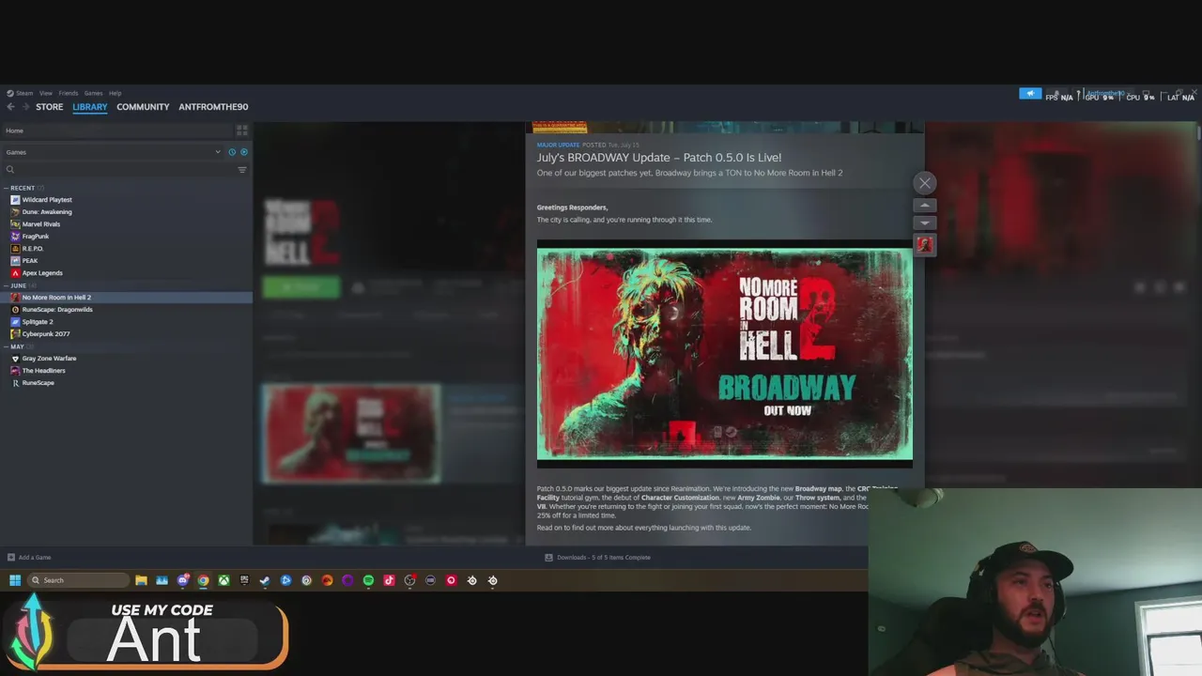
Task: Select the LIBRARY tab
Action: [x=90, y=107]
